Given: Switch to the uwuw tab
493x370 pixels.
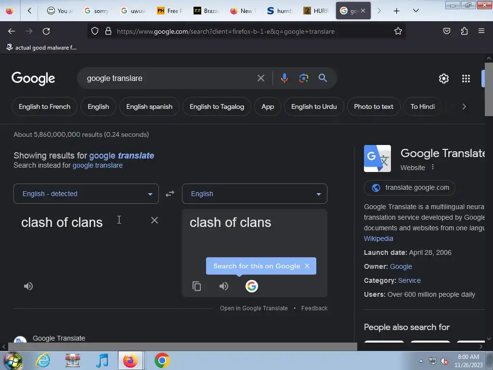Looking at the screenshot, I should pyautogui.click(x=133, y=11).
